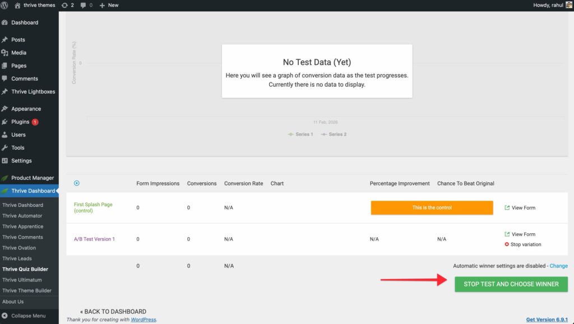Select Thrive Quiz Builder in sidebar
The image size is (574, 324).
click(25, 269)
